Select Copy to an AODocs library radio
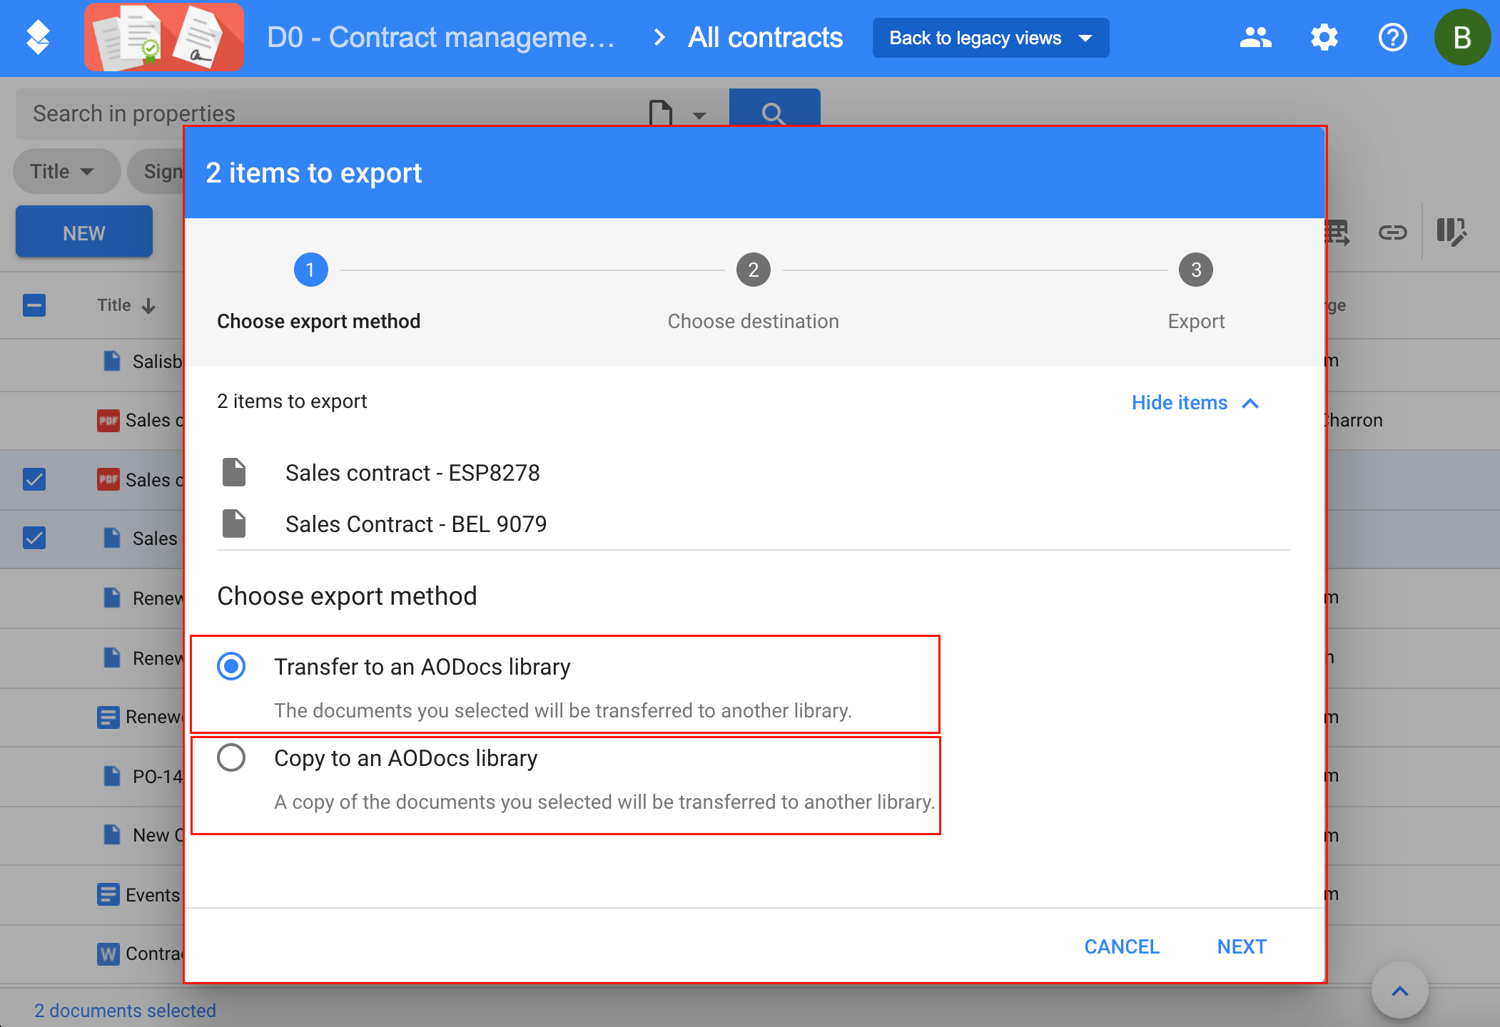Image resolution: width=1500 pixels, height=1027 pixels. point(231,757)
